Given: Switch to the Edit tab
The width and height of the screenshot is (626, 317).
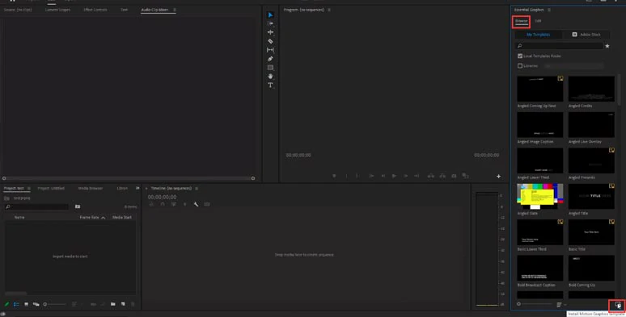Looking at the screenshot, I should tap(538, 21).
